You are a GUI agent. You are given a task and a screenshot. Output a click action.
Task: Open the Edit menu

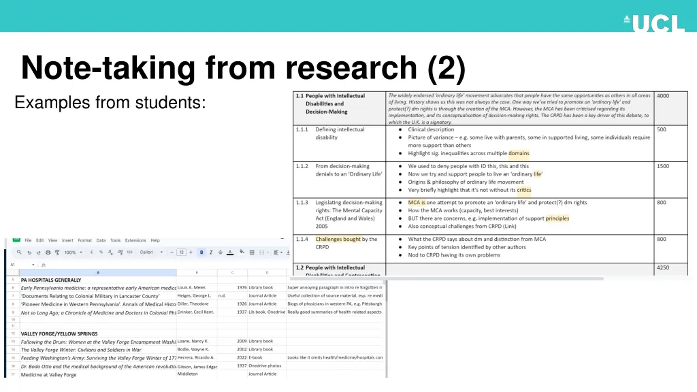tap(40, 240)
